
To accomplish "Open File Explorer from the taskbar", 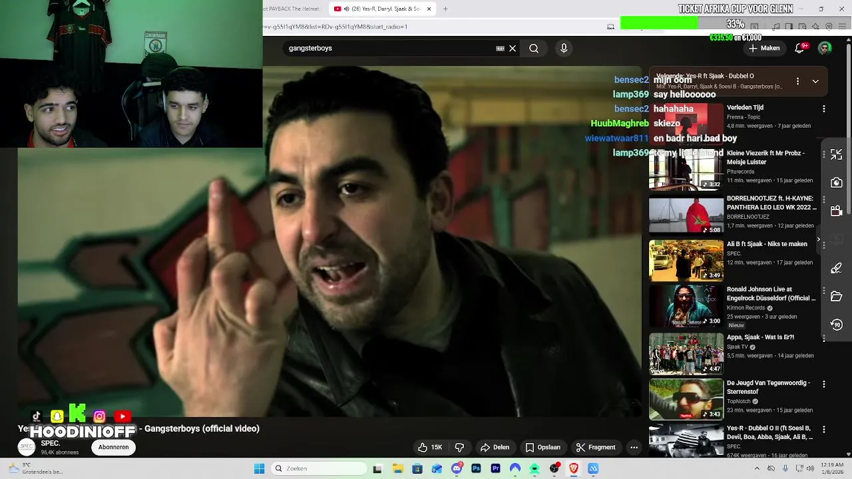I will (397, 468).
